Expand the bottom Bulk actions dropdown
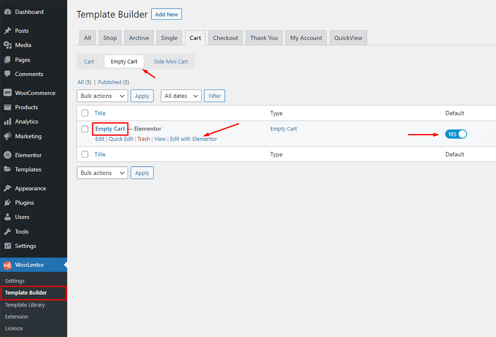496x337 pixels. click(x=102, y=172)
